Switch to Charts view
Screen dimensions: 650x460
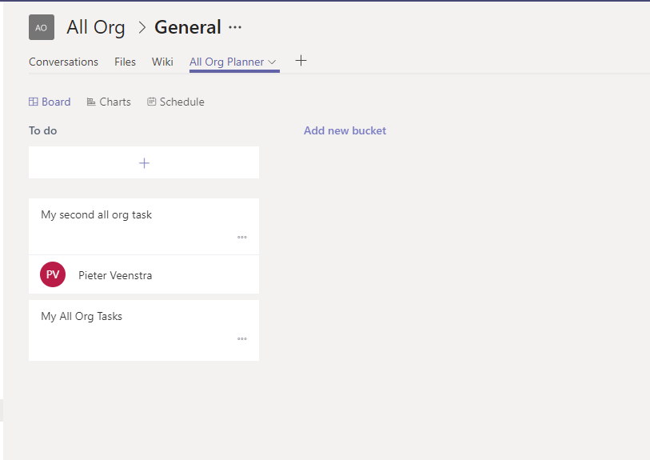[x=109, y=102]
